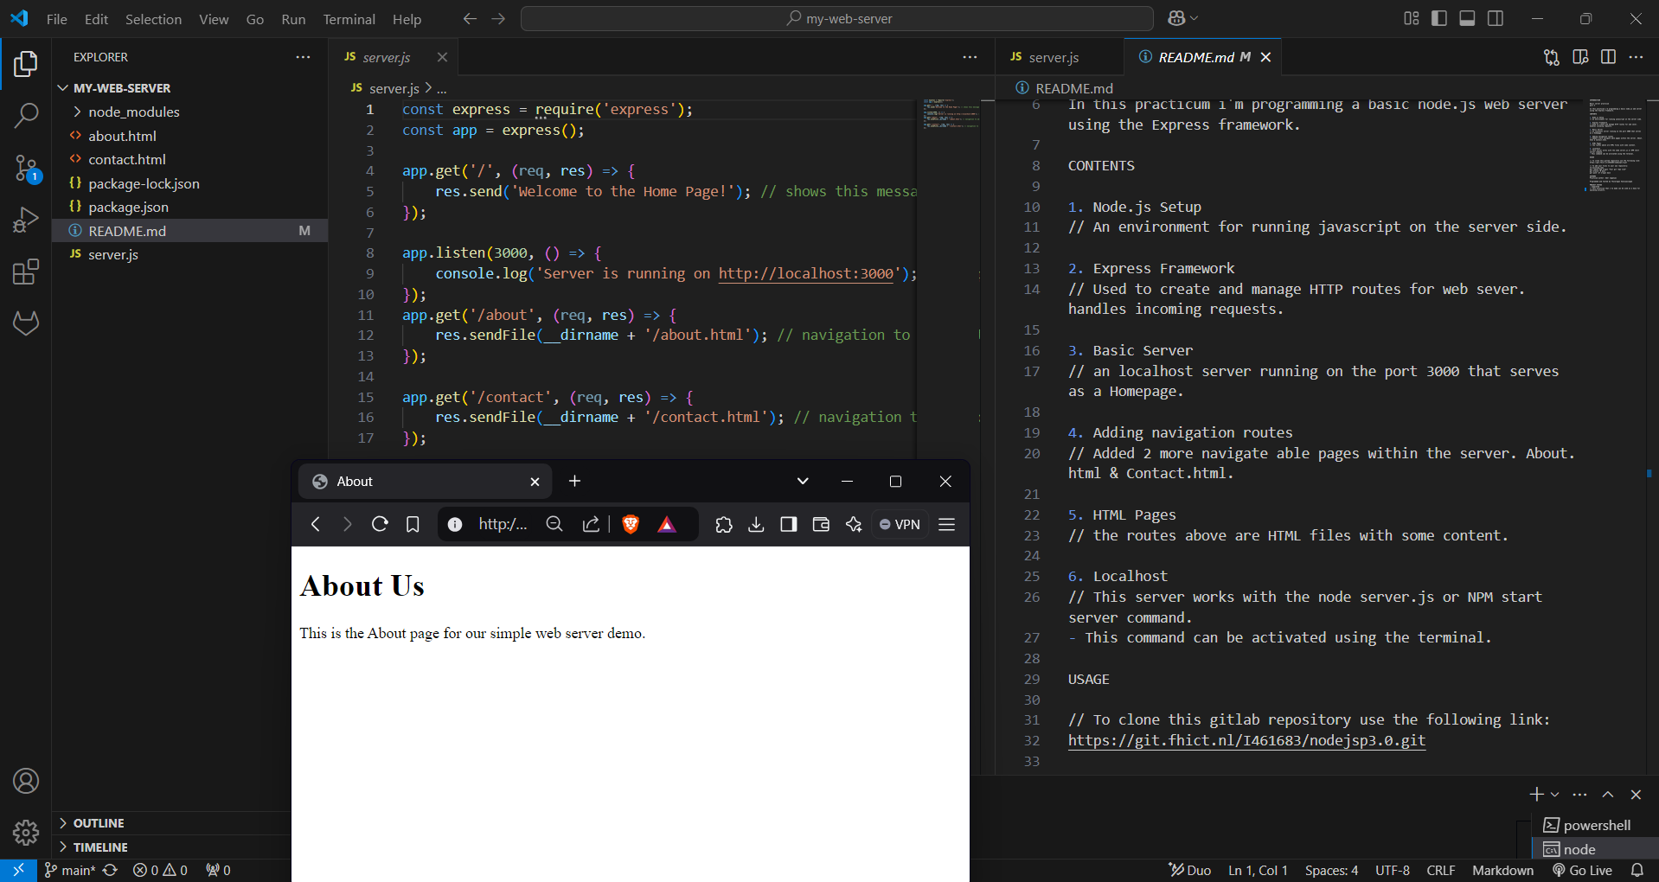The image size is (1659, 882).
Task: Open the GitLab Workflow sidebar icon
Action: point(26,323)
